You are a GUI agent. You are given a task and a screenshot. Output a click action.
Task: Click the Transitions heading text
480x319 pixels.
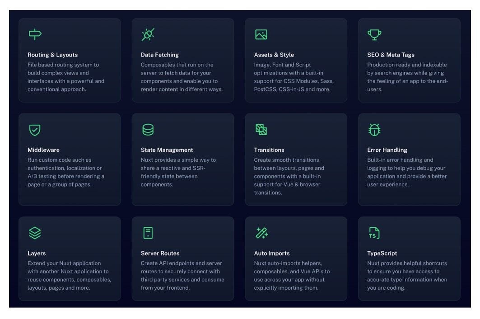click(x=269, y=150)
